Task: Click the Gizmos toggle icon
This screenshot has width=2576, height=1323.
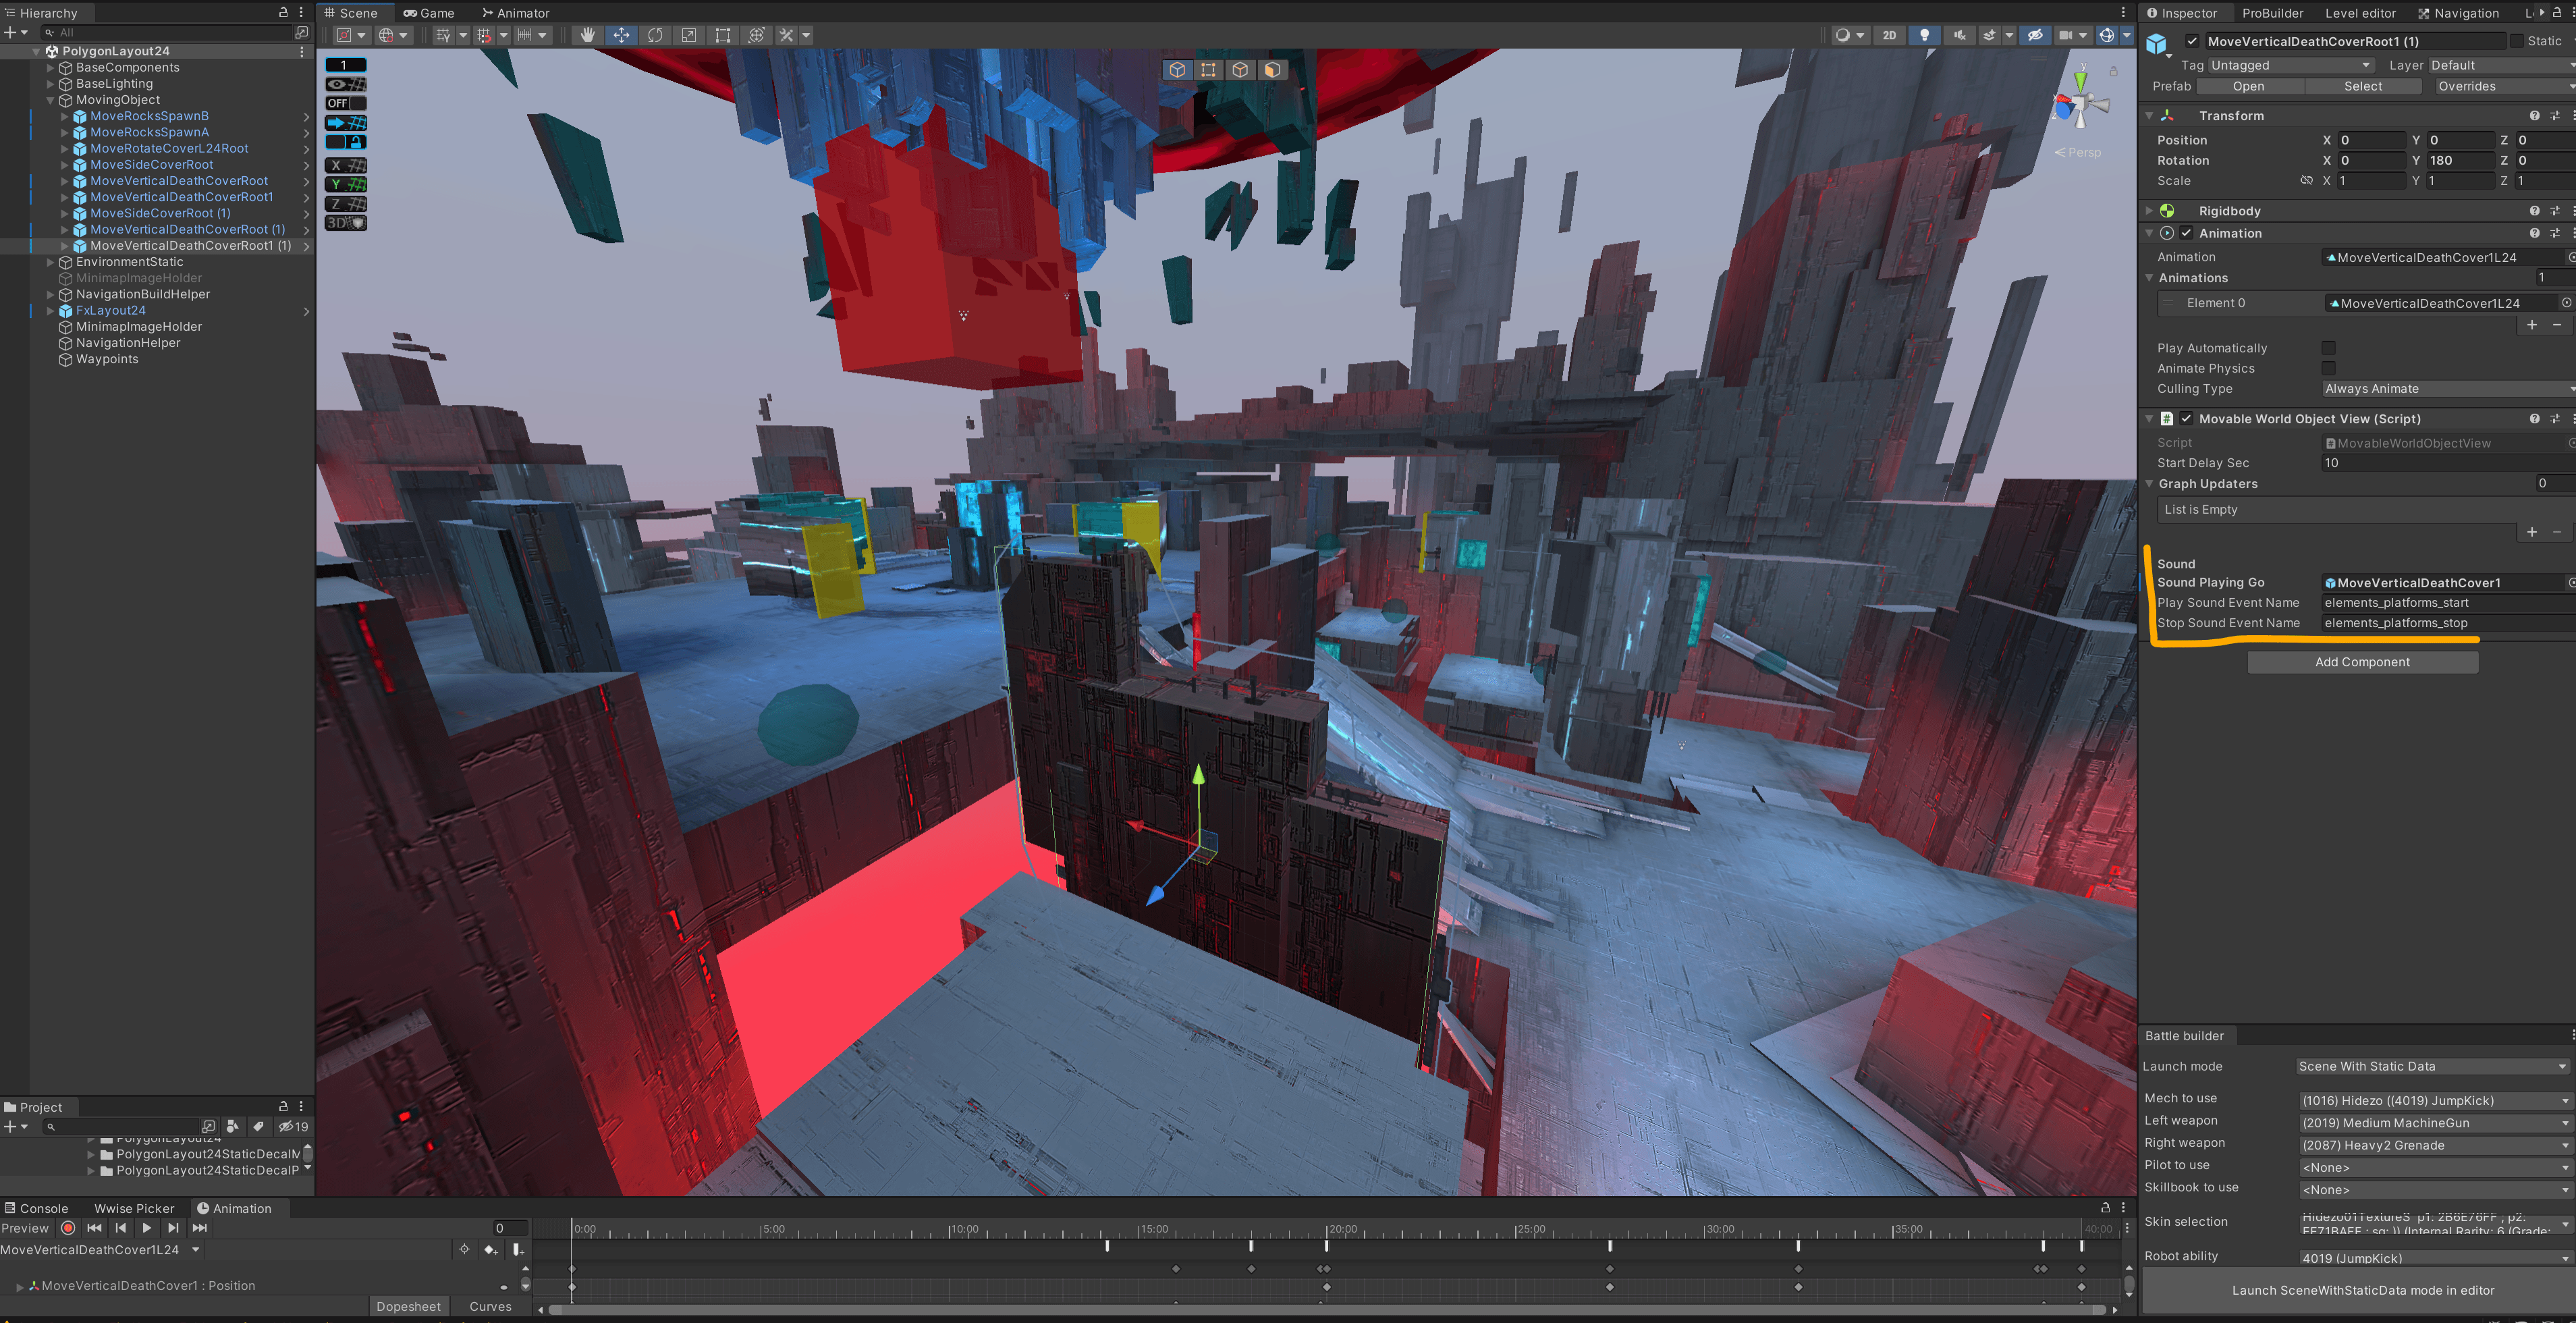Action: 2107,35
